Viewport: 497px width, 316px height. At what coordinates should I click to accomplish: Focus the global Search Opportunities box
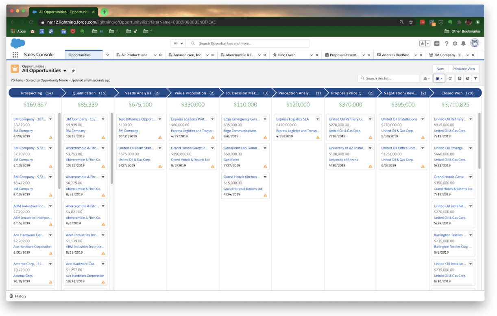click(x=248, y=43)
